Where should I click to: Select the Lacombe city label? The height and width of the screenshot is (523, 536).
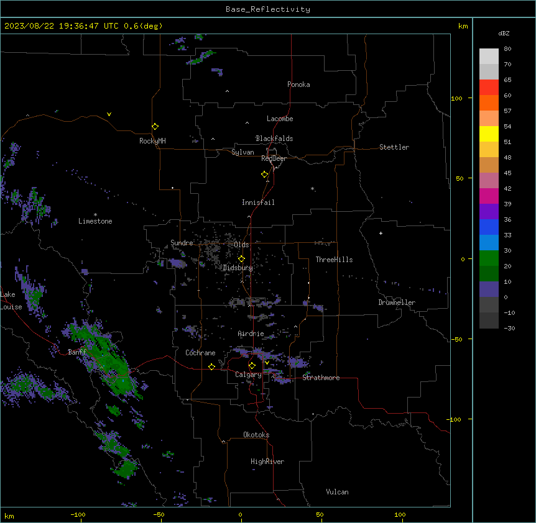280,119
